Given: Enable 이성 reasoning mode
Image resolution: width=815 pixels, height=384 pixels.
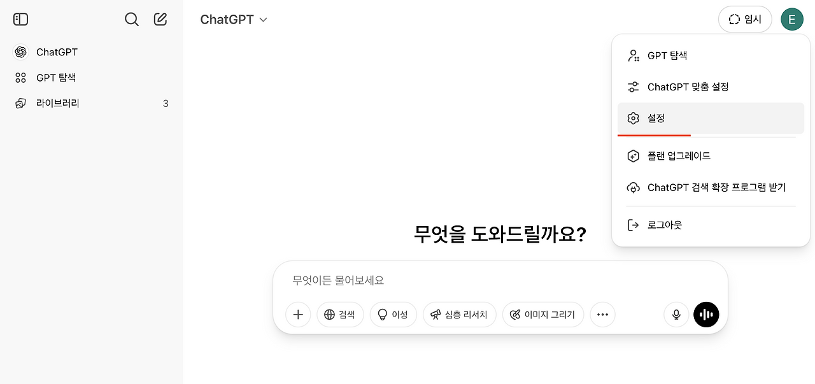Looking at the screenshot, I should point(393,314).
